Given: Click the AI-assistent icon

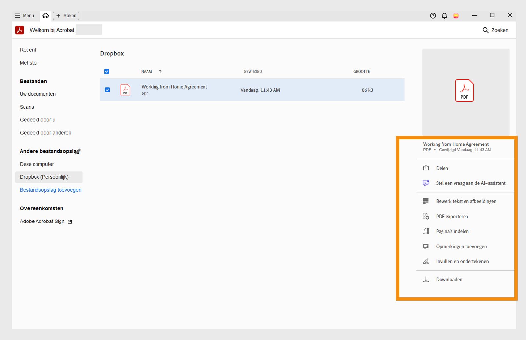Looking at the screenshot, I should click(x=426, y=183).
